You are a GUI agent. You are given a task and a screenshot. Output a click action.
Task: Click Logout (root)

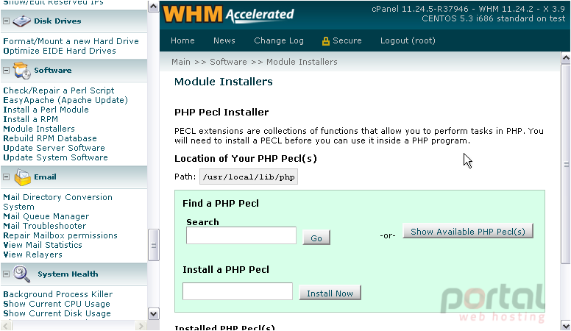408,40
